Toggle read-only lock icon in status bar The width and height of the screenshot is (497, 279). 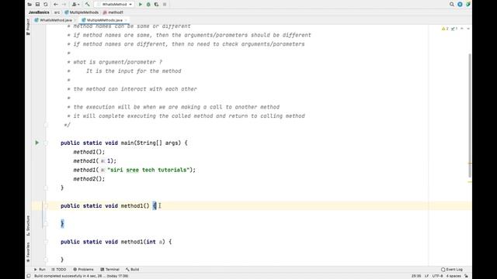pos(466,276)
